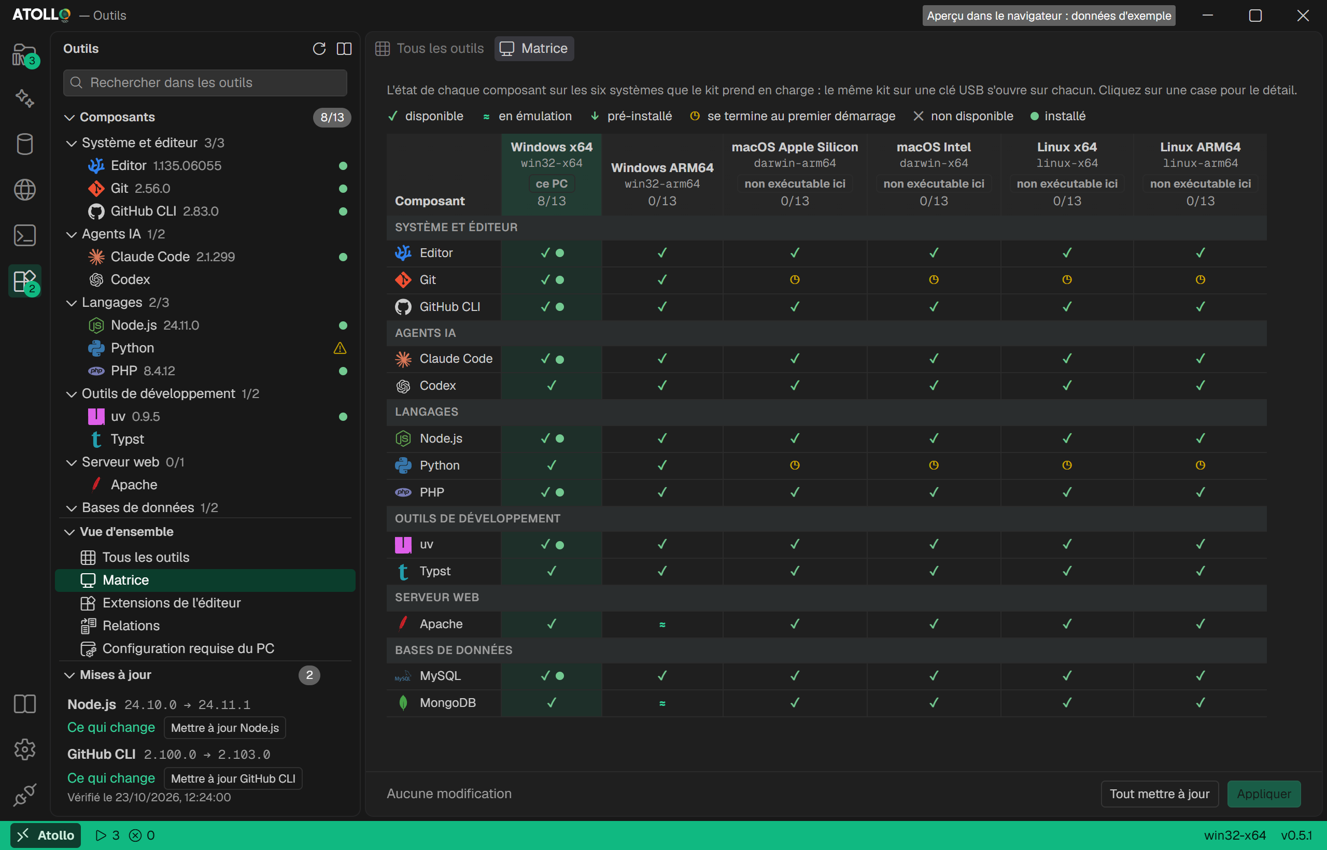Image resolution: width=1327 pixels, height=850 pixels.
Task: Click the refresh icon in Outils header
Action: pyautogui.click(x=319, y=49)
